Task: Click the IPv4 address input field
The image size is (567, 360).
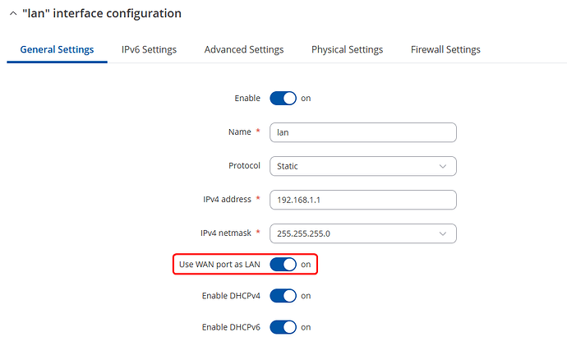Action: (362, 200)
